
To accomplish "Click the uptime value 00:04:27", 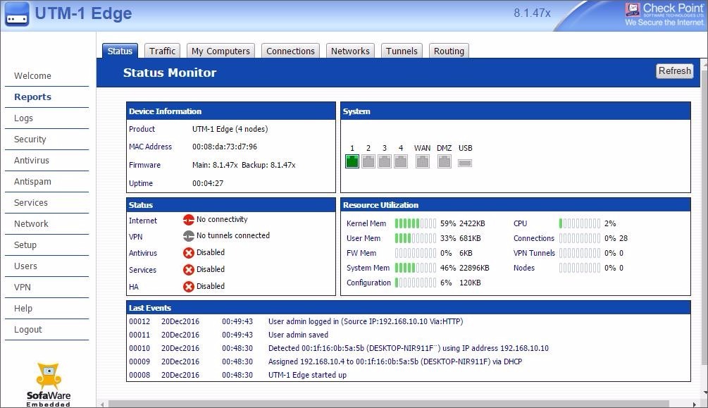I will tap(208, 183).
